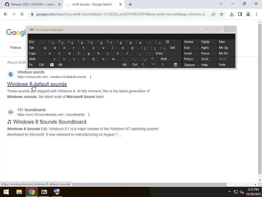Click Backspace key on On-Screen Keyboard
262x197 pixels.
click(172, 42)
